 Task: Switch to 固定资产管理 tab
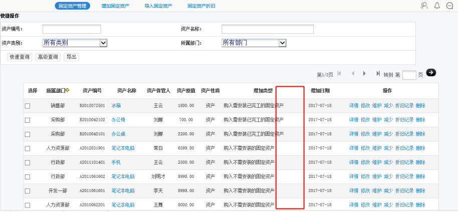73,6
